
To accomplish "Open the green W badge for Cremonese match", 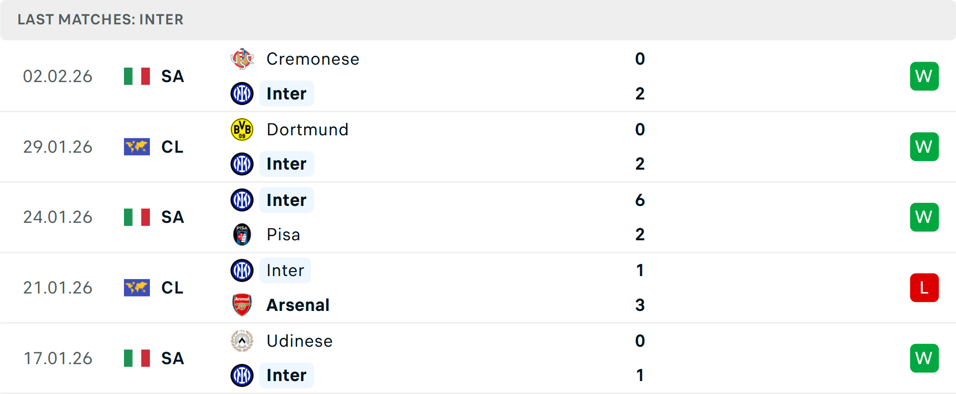I will point(924,76).
